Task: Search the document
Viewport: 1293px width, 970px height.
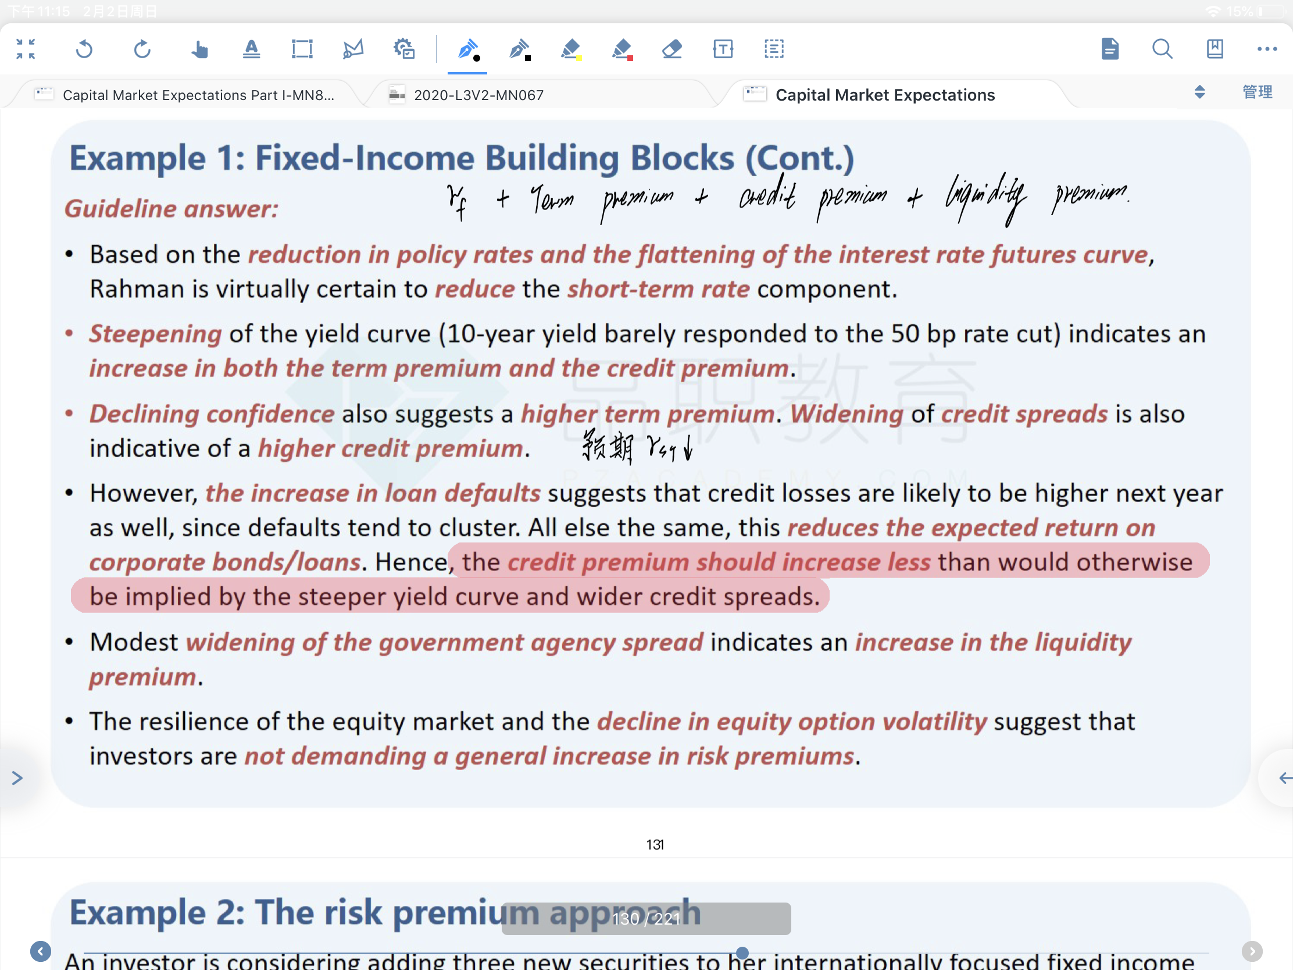Action: [1162, 49]
